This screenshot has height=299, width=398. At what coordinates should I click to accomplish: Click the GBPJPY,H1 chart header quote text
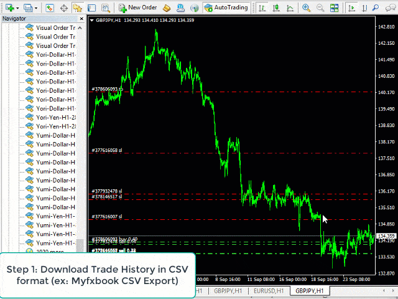(145, 21)
